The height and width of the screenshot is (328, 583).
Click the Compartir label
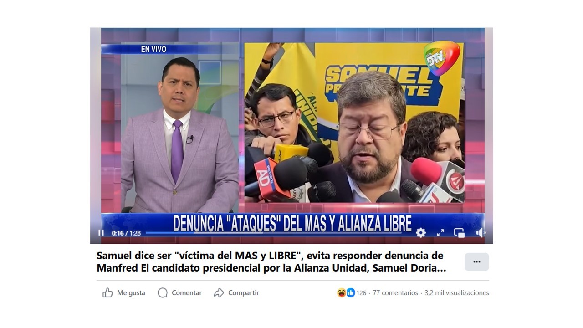click(244, 293)
